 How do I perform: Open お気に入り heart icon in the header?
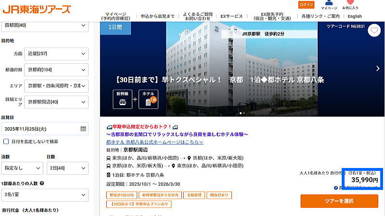click(x=350, y=5)
